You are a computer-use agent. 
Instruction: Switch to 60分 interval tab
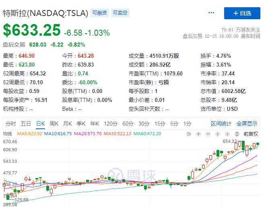[128, 124]
